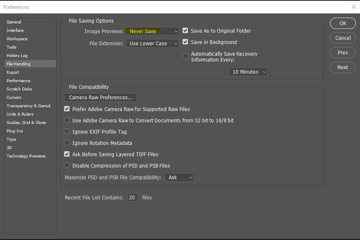Image resolution: width=360 pixels, height=240 pixels.
Task: Click the Next preferences button
Action: [342, 67]
